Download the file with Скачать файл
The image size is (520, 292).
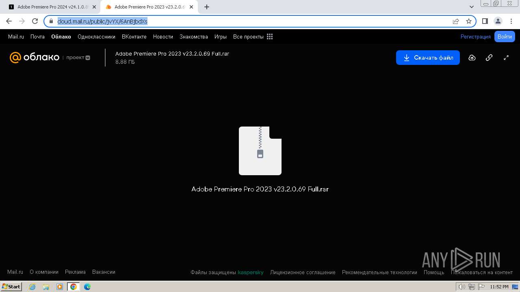[x=428, y=58]
